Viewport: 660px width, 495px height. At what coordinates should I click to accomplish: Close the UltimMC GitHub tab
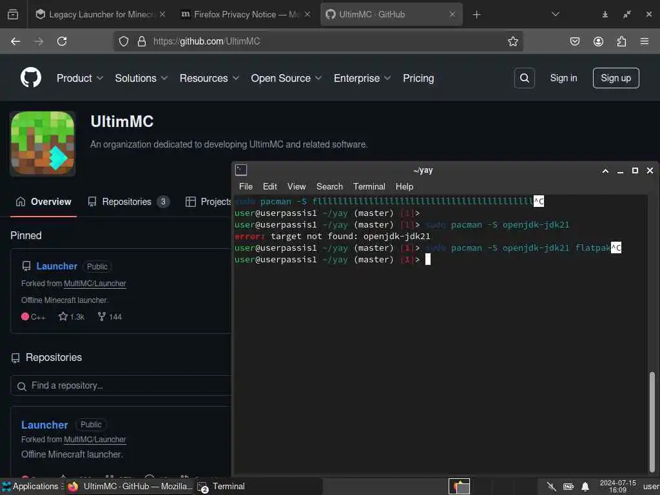click(x=452, y=14)
